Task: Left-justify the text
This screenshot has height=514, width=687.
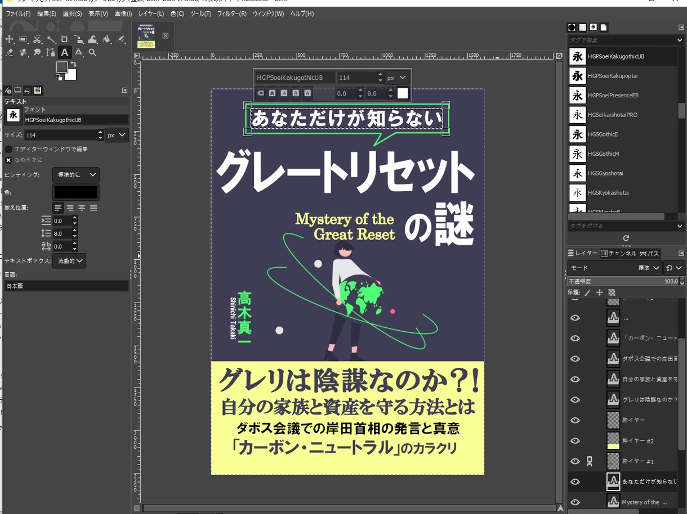Action: point(59,208)
